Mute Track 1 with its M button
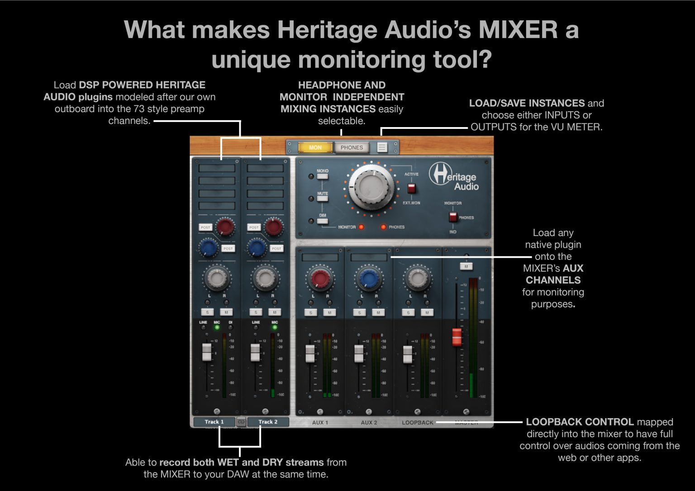The width and height of the screenshot is (695, 491). pos(226,312)
